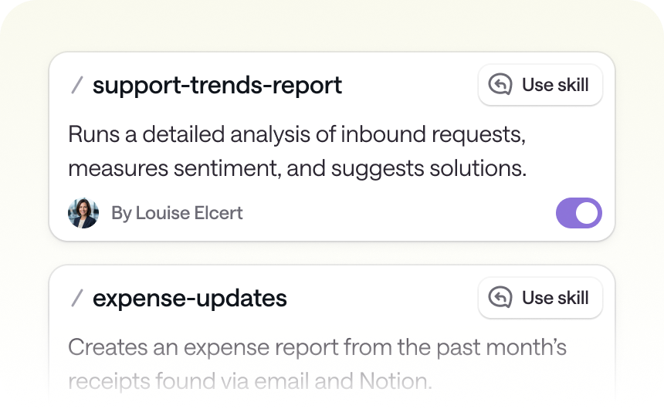This screenshot has height=409, width=664.
Task: Click the By Louise Elcert author name
Action: 177,213
